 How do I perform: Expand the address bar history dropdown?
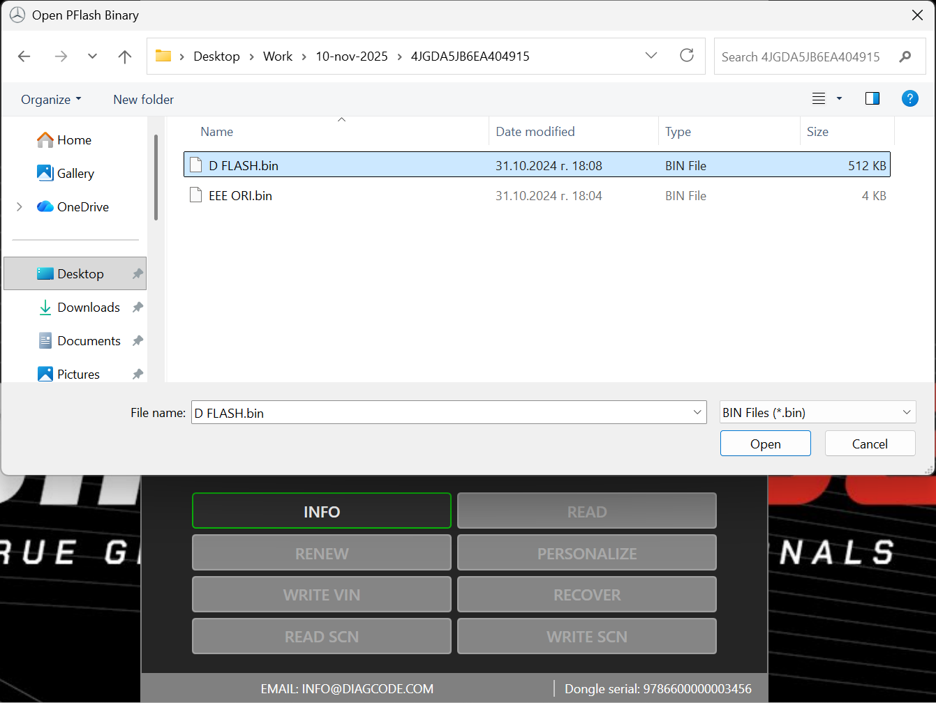pos(651,56)
